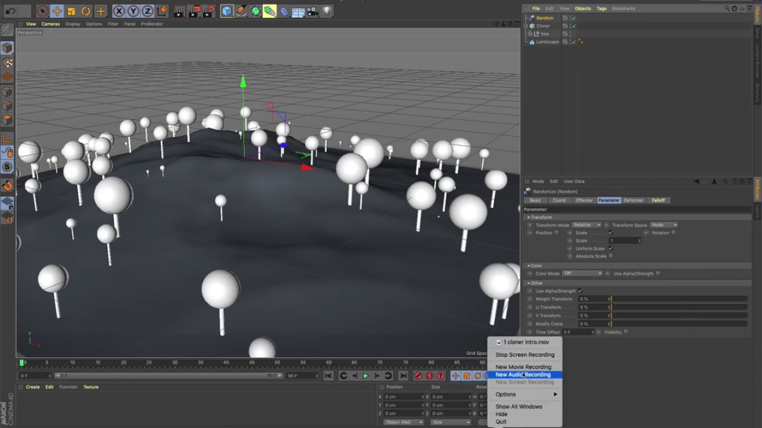Open the Object Manager Tags menu
Viewport: 762px width, 428px height.
[602, 8]
